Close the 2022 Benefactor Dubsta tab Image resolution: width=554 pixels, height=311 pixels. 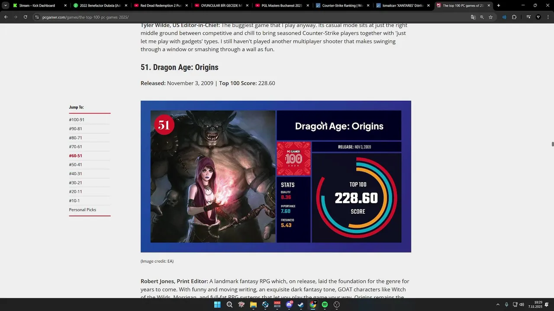126,6
